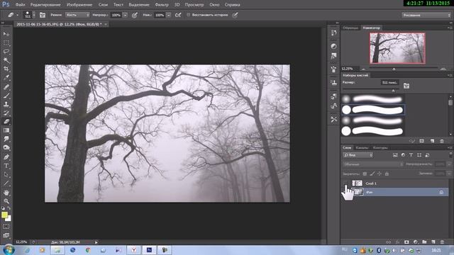Image resolution: width=454 pixels, height=255 pixels.
Task: Switch to the 'Образцы' tab
Action: (350, 28)
